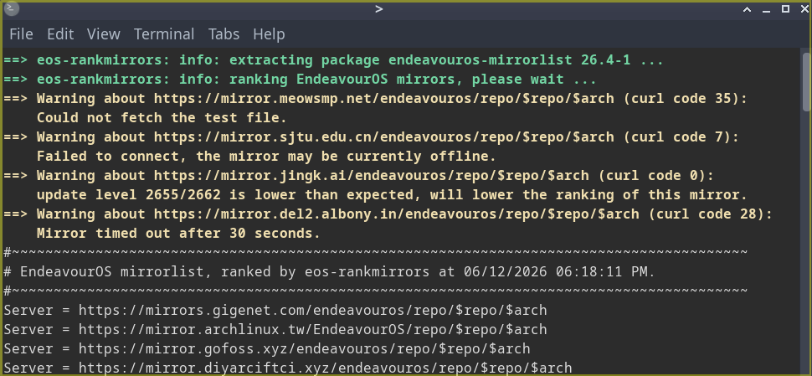Click the "(curl code 7):" text
Screen dimensions: 812x376
[681, 137]
